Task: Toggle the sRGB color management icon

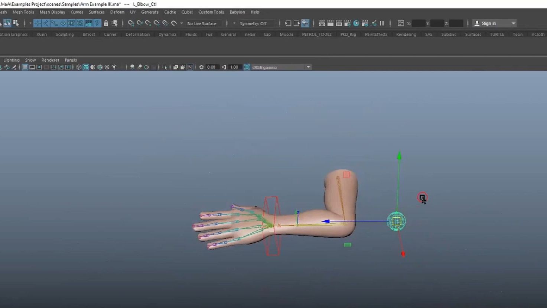Action: tap(247, 67)
